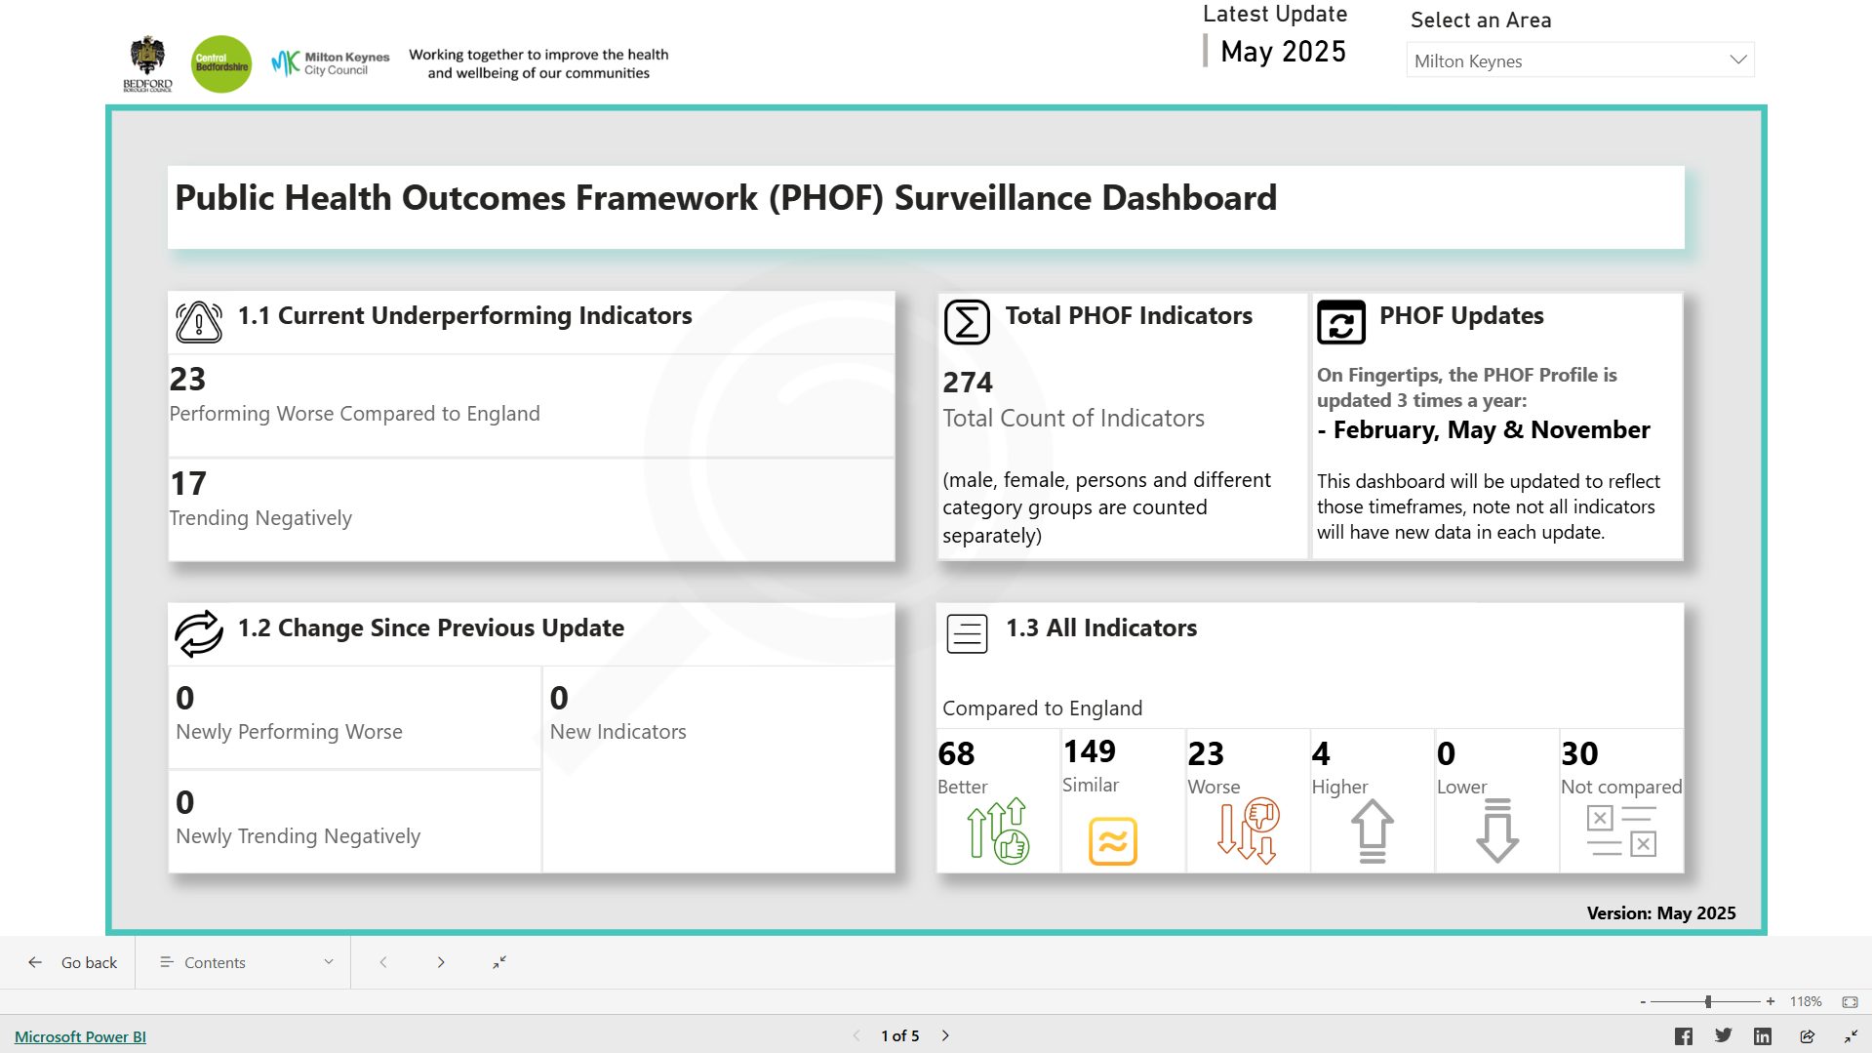The height and width of the screenshot is (1053, 1872).
Task: Click the warning triangle Underperforming Indicators icon
Action: 199,322
